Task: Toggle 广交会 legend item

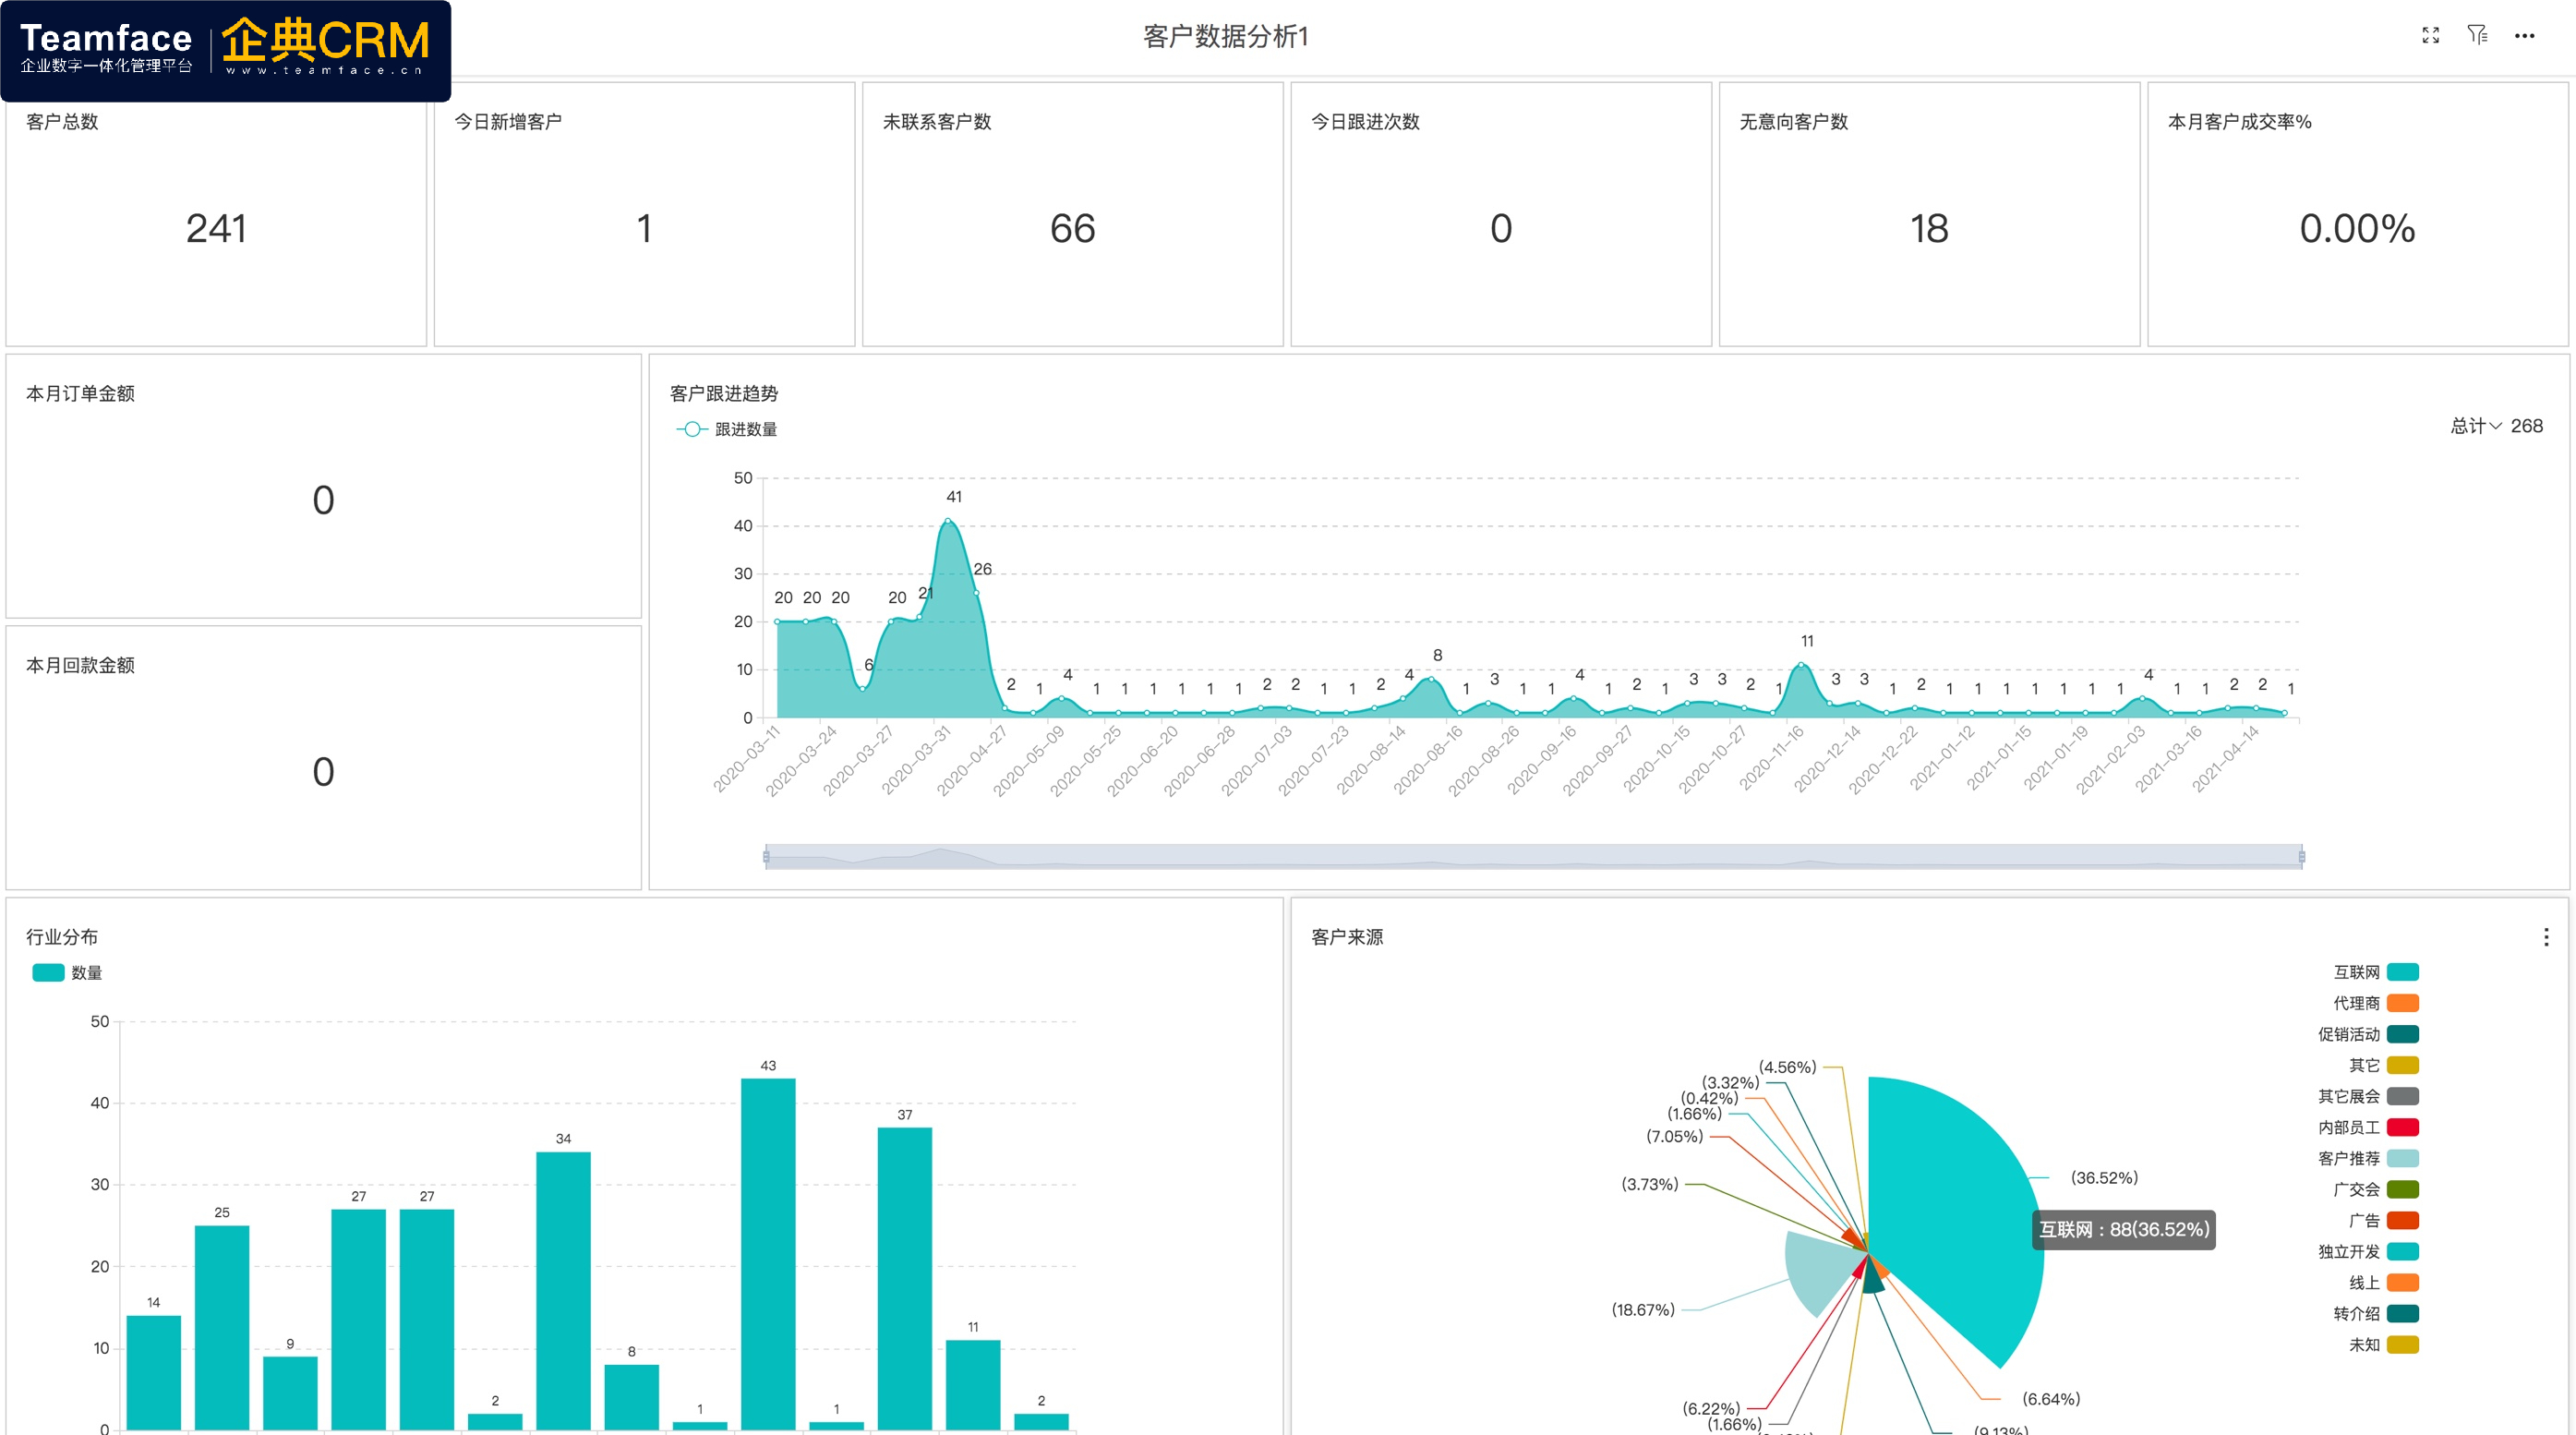Action: tap(2376, 1189)
